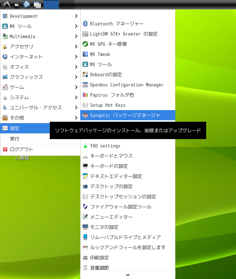
Task: Click the Bluetooth マネージャー icon
Action: tap(85, 24)
